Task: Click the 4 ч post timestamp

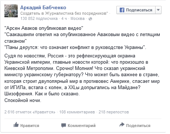Action: (x=64, y=18)
